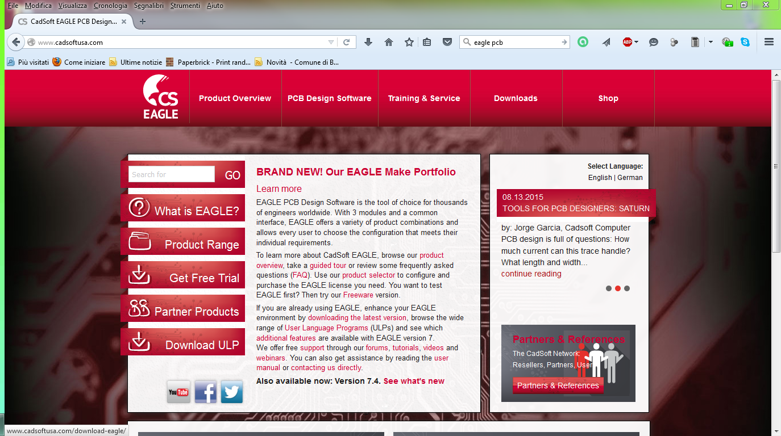Open CadSoft Twitter page icon
Screen dimensions: 781x436
(232, 392)
